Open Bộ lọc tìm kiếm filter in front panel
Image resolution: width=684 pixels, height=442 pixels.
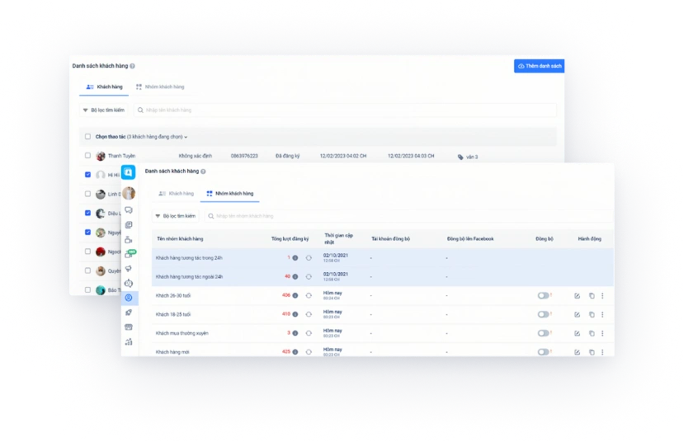[x=175, y=215]
